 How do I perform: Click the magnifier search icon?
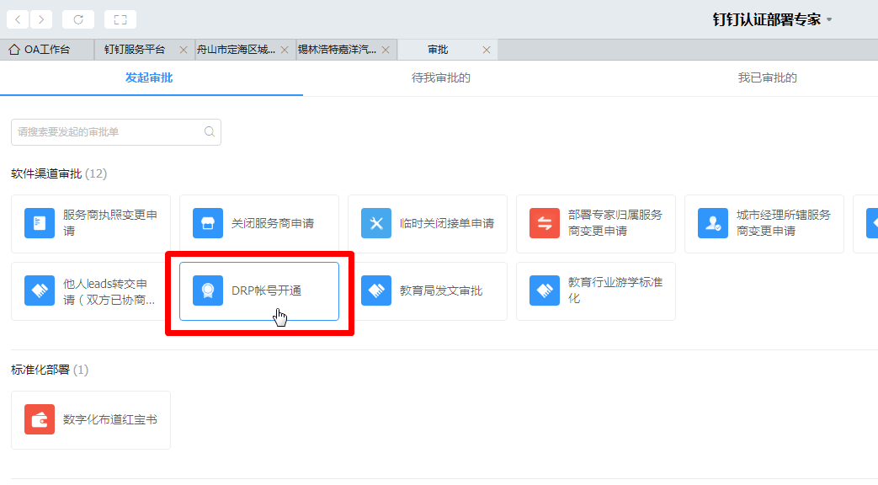(x=210, y=131)
